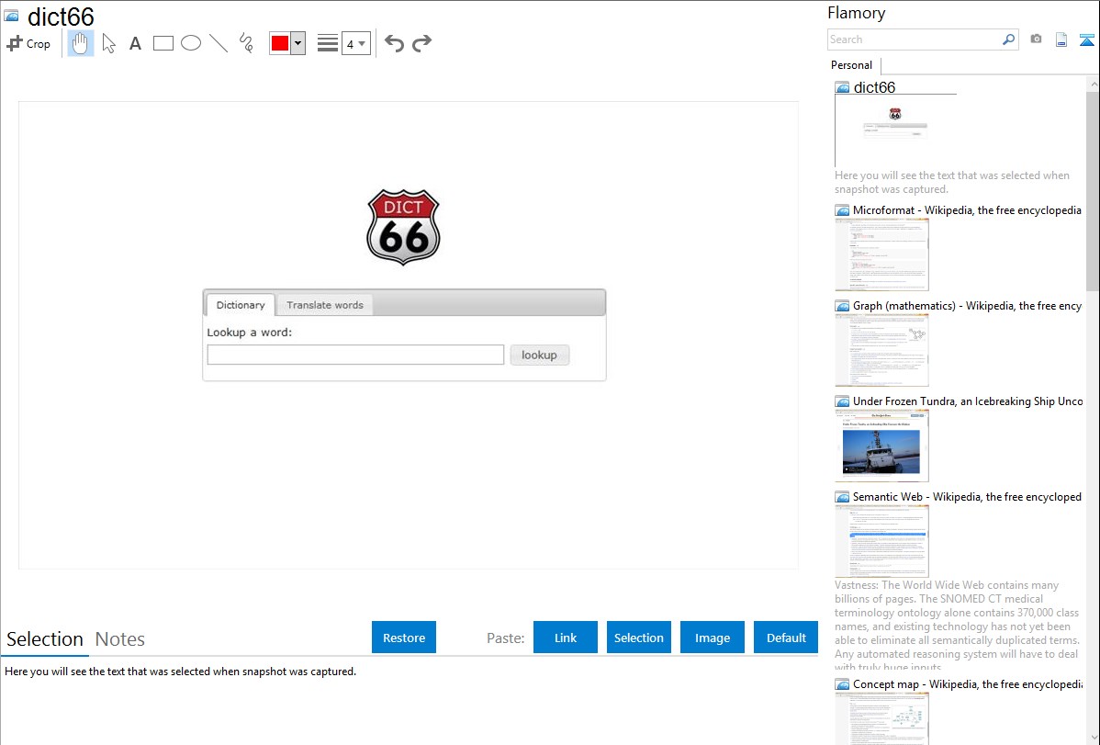This screenshot has width=1100, height=745.
Task: Select the straight line tool
Action: [x=219, y=43]
